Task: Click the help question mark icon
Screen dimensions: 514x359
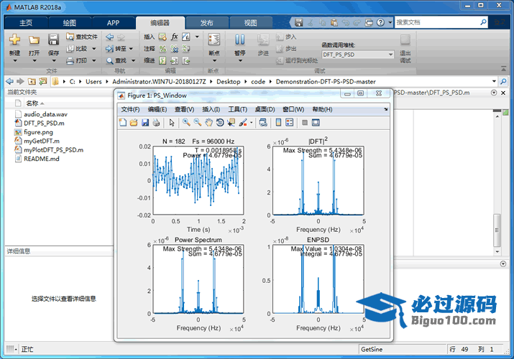Action: tap(380, 22)
